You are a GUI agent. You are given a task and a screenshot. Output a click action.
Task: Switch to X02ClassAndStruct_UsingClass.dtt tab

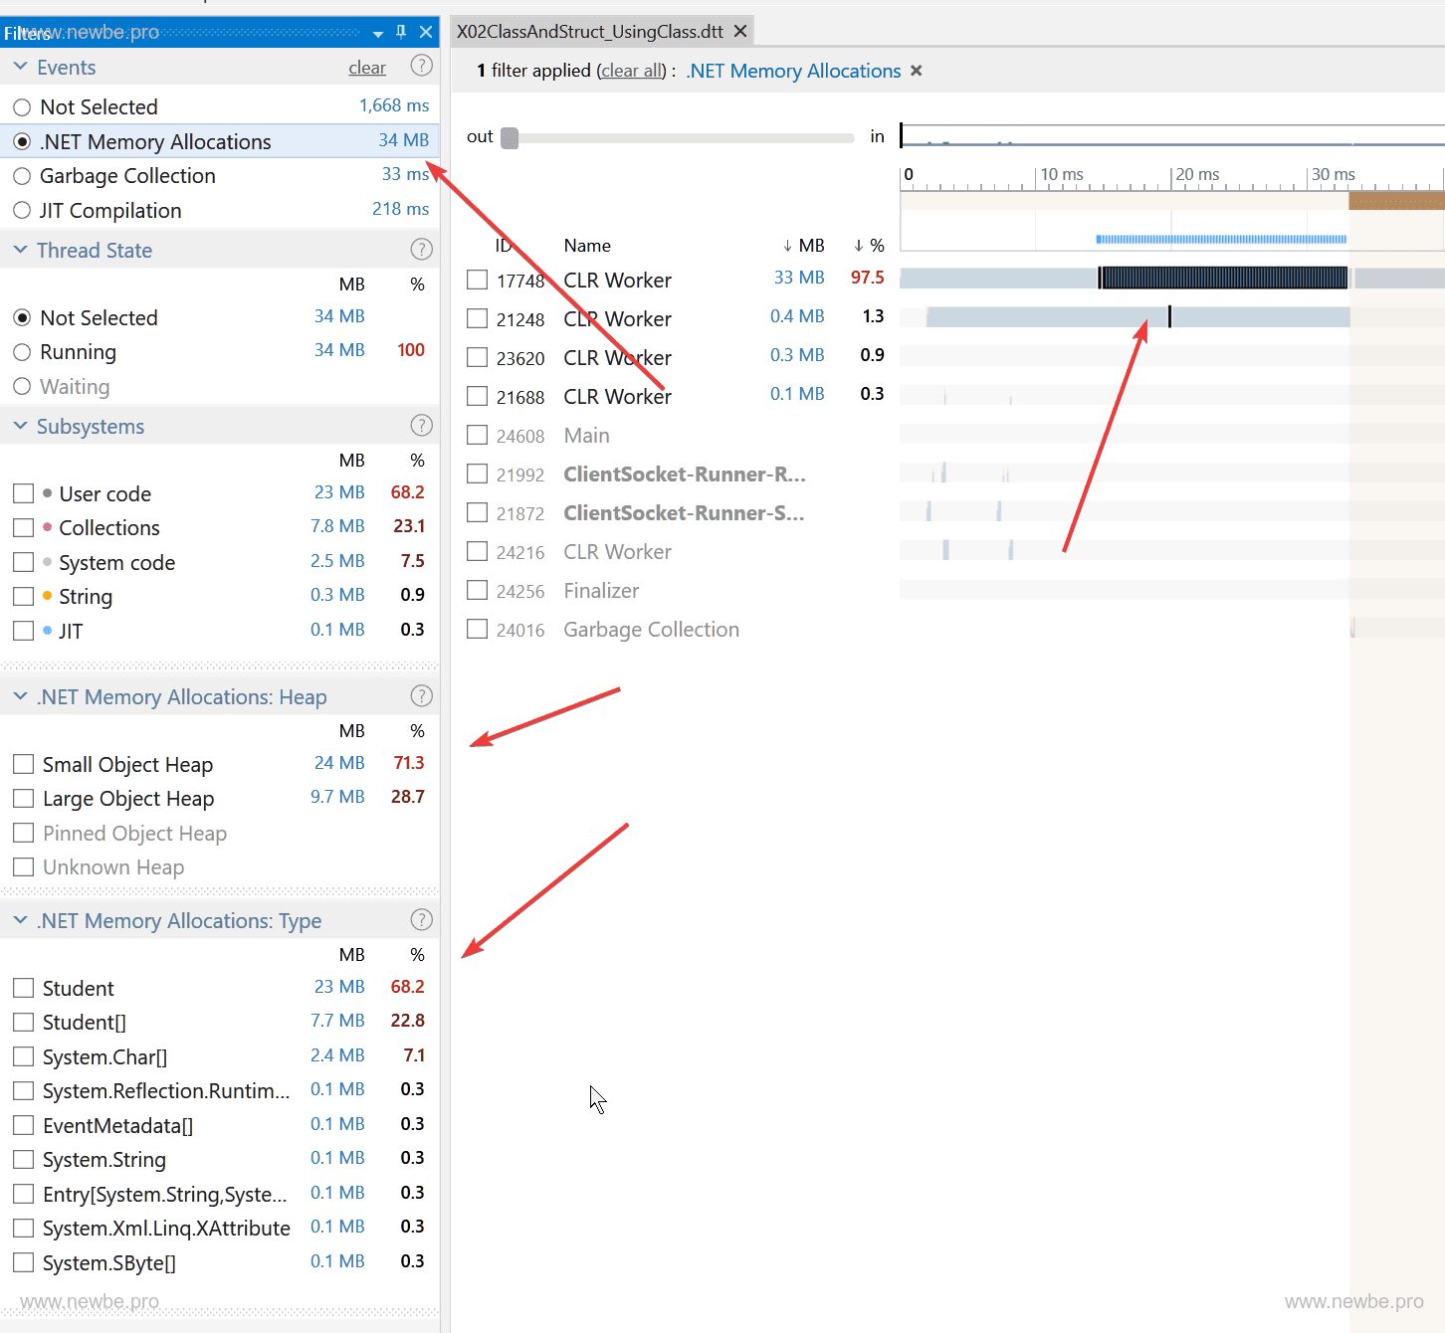[589, 32]
